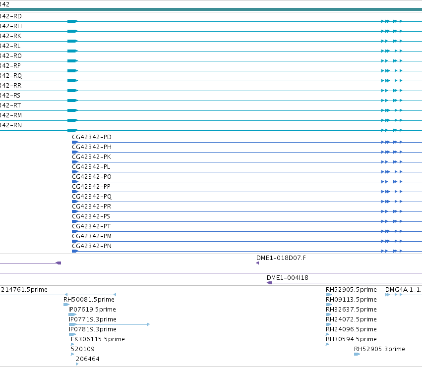422x367 pixels.
Task: Click the RH24072.5prime arrow glyph
Action: coord(328,324)
